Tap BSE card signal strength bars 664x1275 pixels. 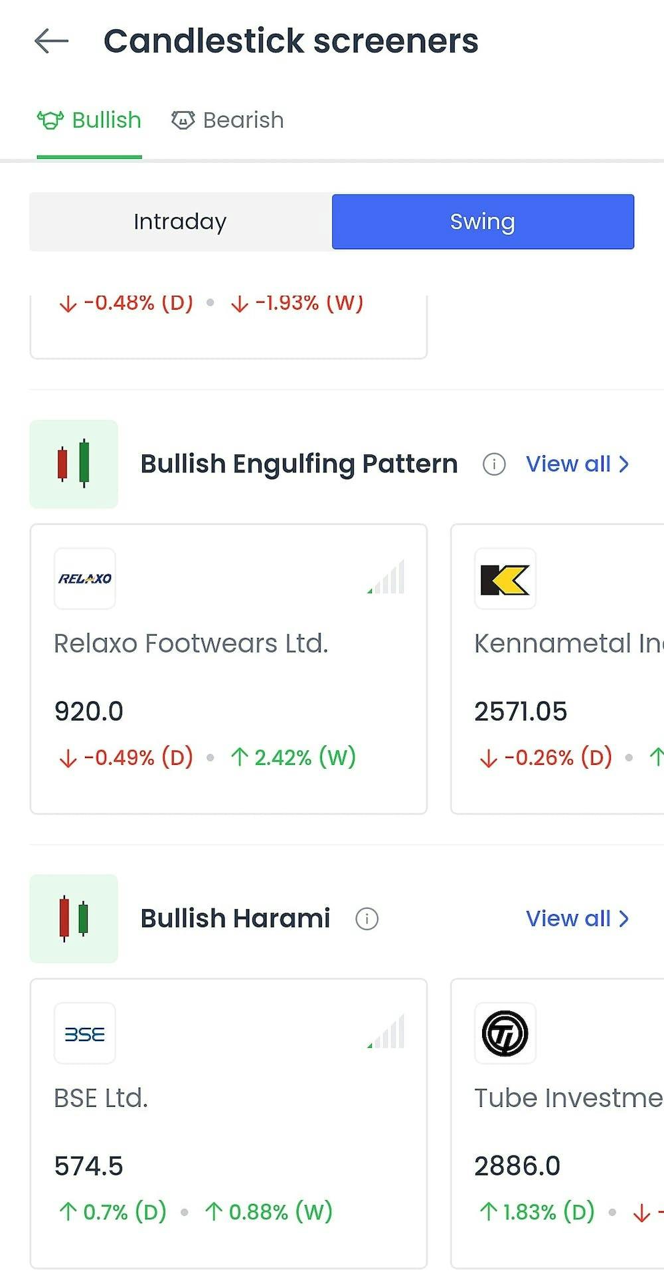pyautogui.click(x=387, y=1033)
